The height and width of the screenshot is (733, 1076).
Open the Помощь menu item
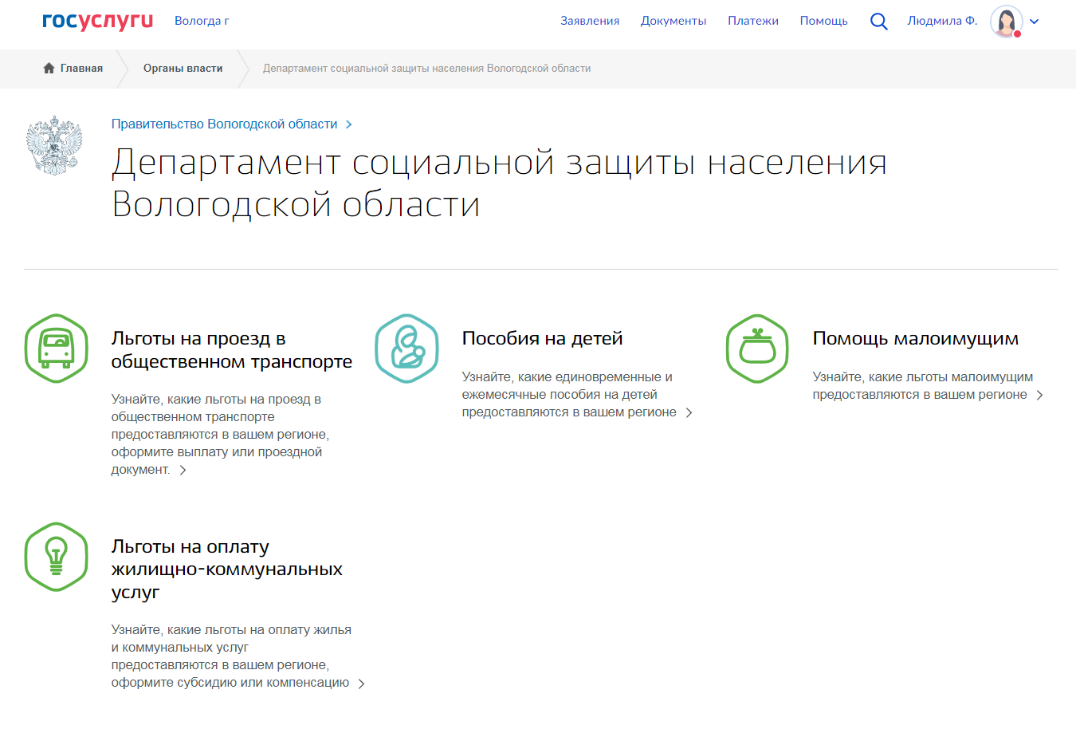click(823, 21)
